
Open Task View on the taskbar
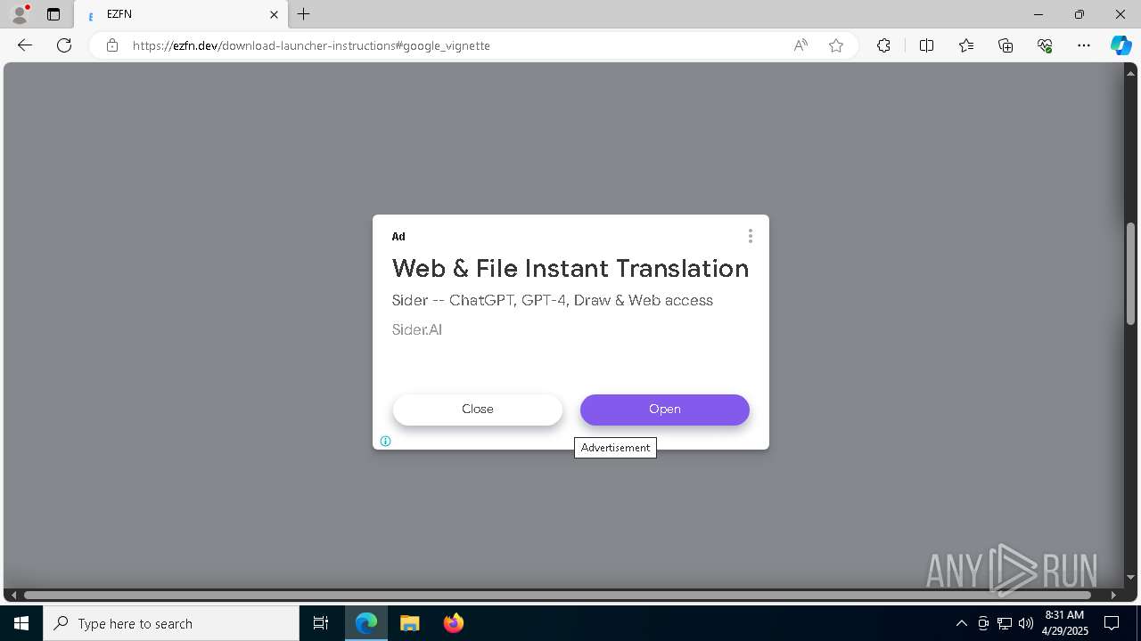click(x=321, y=623)
